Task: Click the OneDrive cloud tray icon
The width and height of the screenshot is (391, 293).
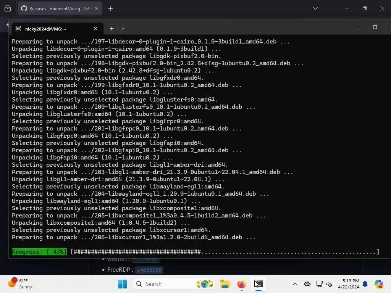Action: 307,284
